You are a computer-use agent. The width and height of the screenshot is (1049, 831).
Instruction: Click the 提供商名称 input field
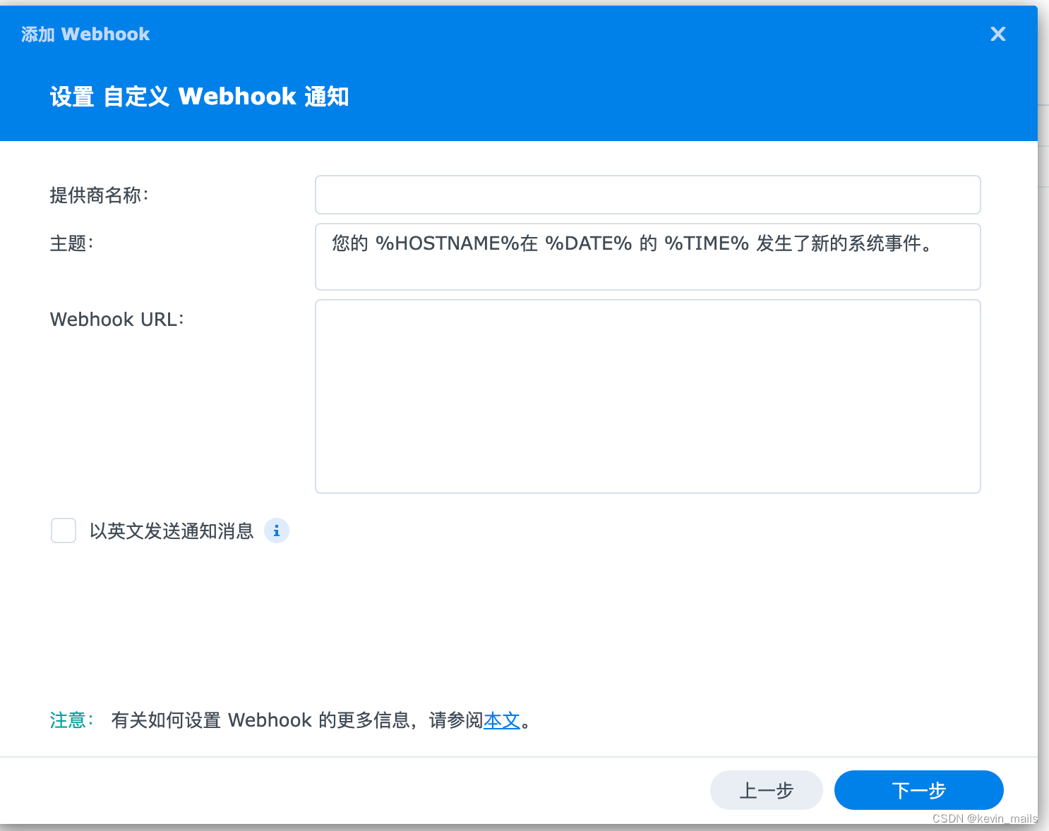[x=647, y=195]
